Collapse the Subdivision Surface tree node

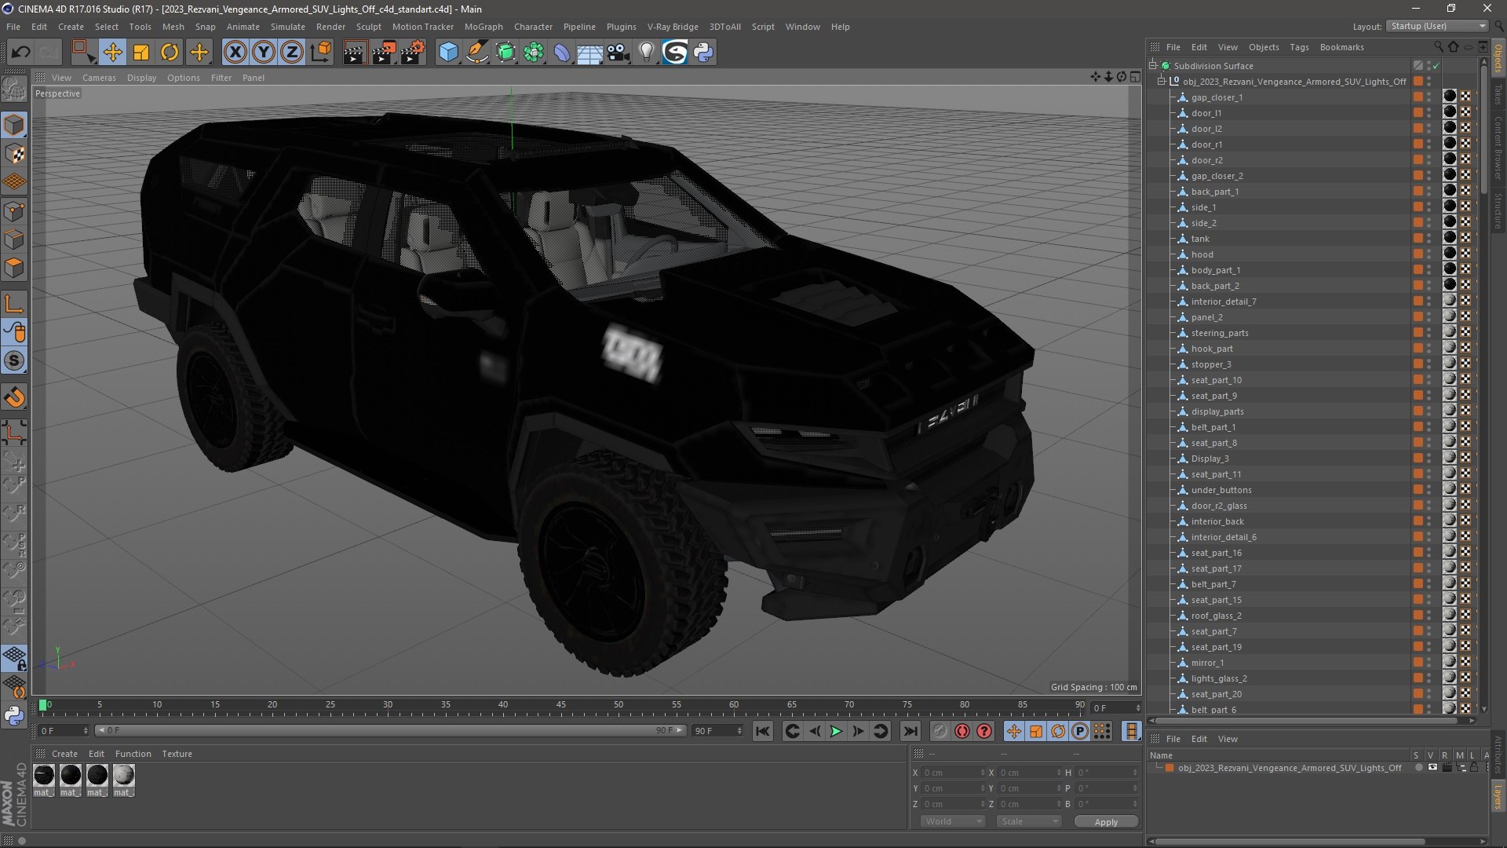1153,66
